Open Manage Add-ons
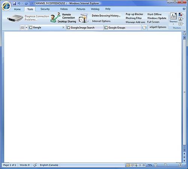 pos(135,22)
